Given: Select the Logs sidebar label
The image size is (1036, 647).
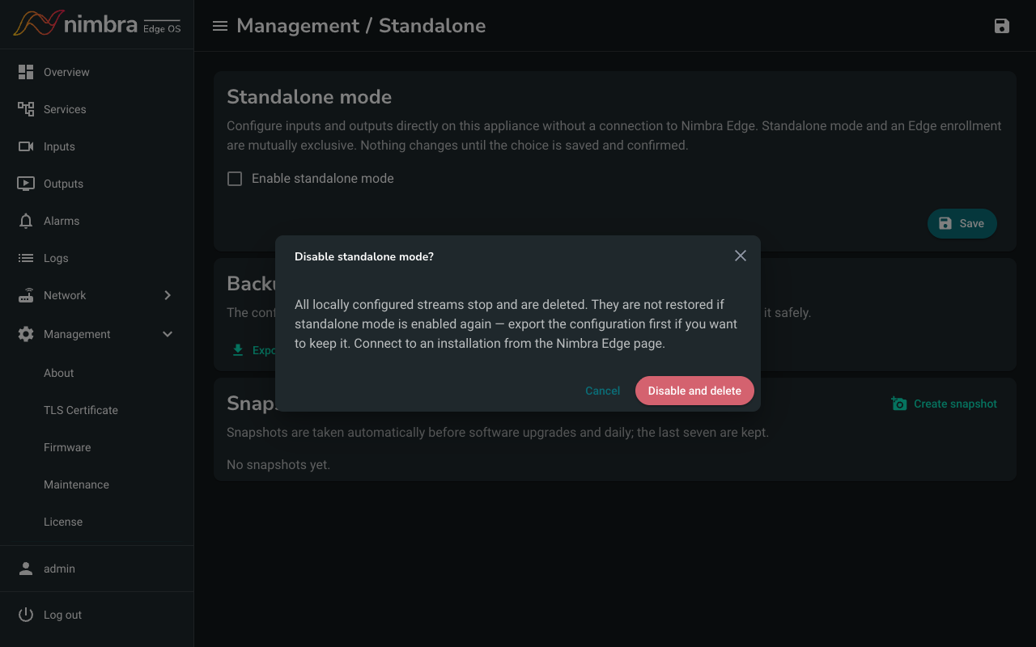Looking at the screenshot, I should pyautogui.click(x=56, y=258).
